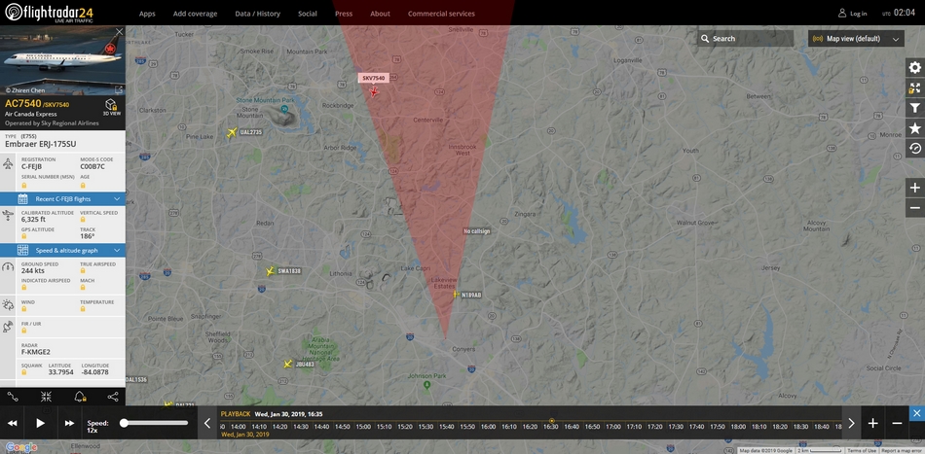Viewport: 925px width, 454px height.
Task: Select the UAL2735 aircraft on map
Action: (232, 132)
